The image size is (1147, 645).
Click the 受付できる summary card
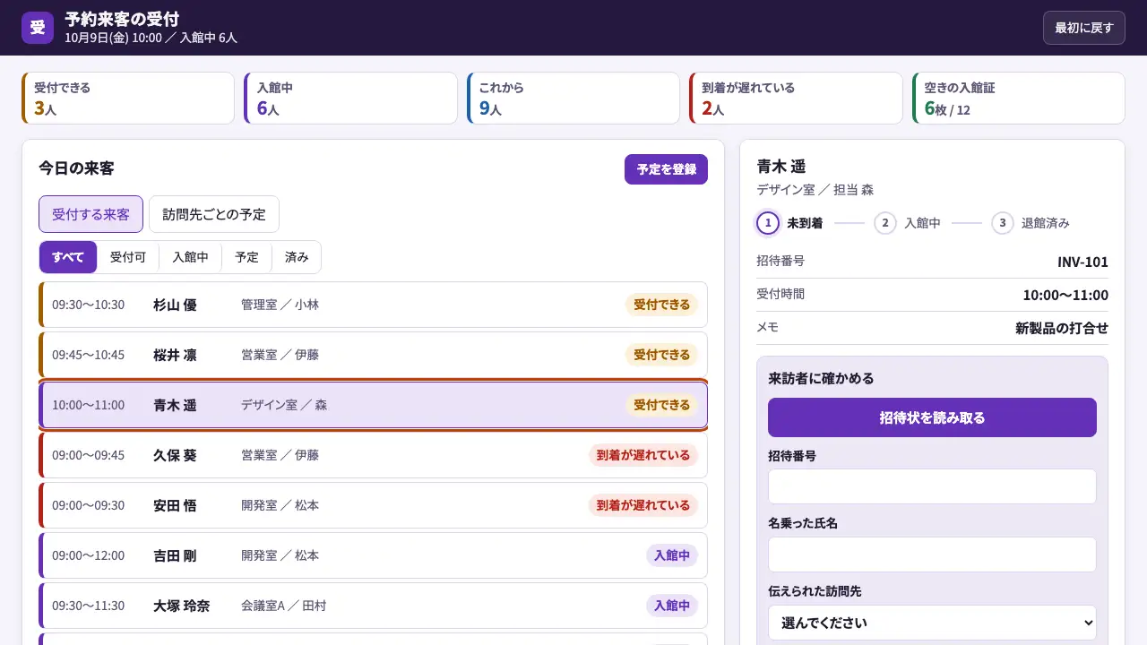click(x=128, y=99)
